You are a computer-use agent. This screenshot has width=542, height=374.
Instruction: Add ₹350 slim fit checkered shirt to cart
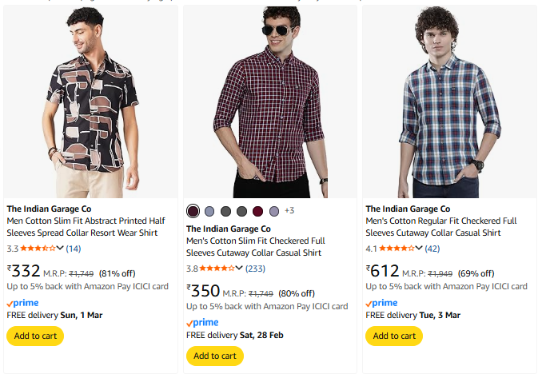[215, 356]
